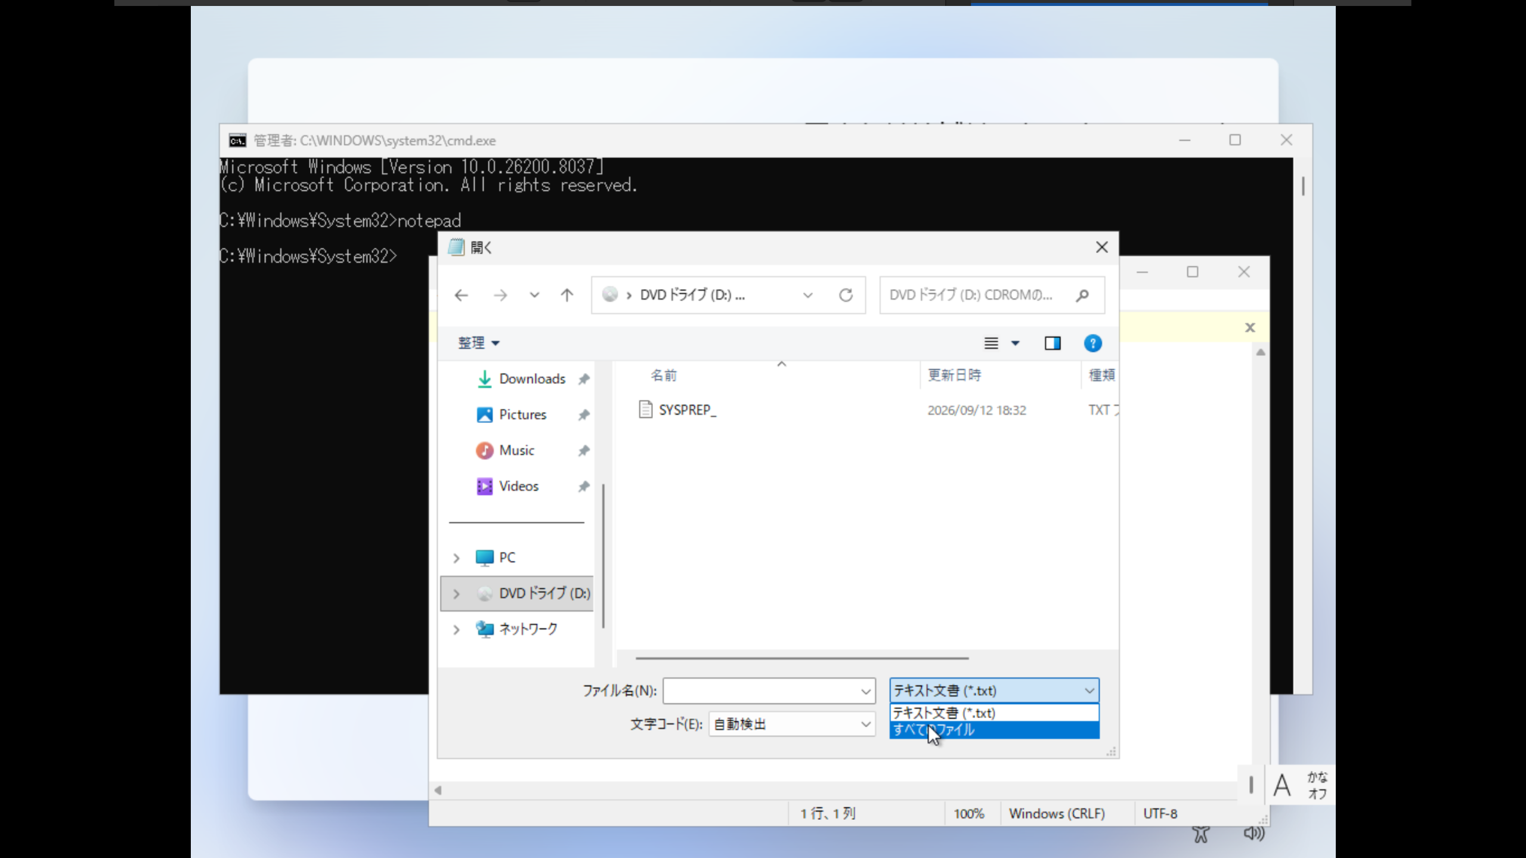The width and height of the screenshot is (1526, 858).
Task: Click 1 行、1 列 position indicator
Action: coord(828,813)
